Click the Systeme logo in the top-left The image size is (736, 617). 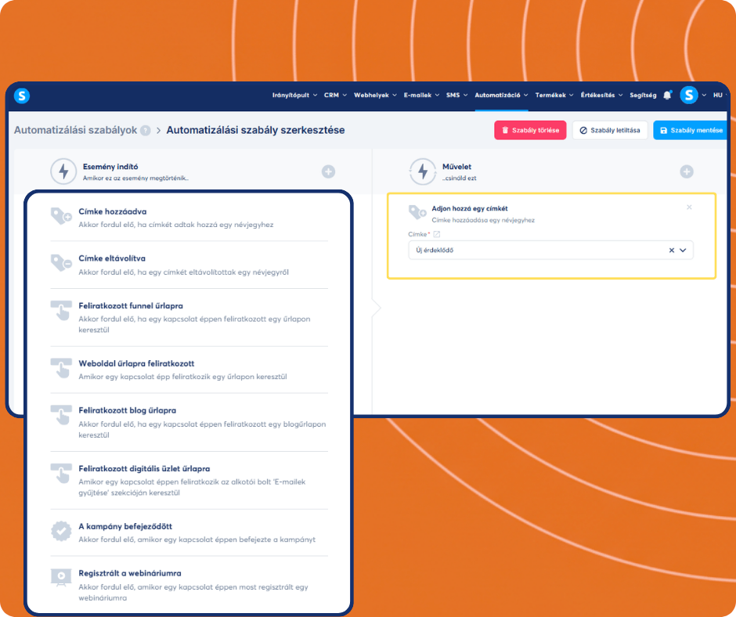pos(22,96)
